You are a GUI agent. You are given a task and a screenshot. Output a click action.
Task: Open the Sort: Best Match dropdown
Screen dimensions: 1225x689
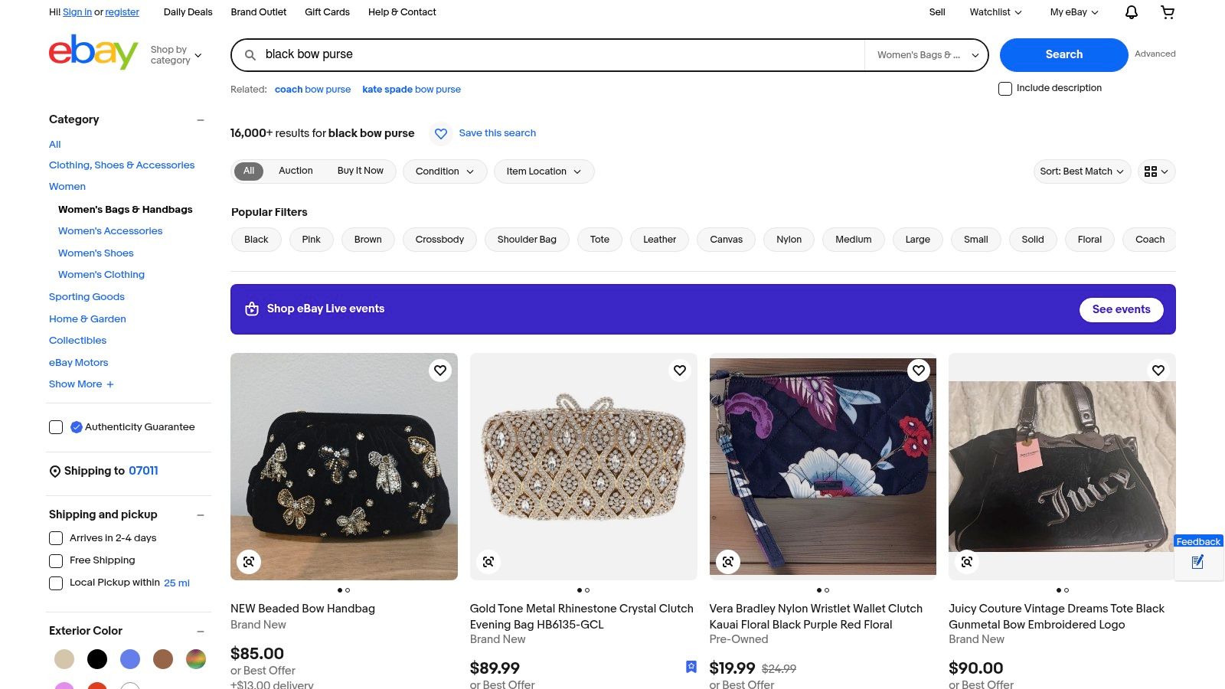coord(1081,171)
